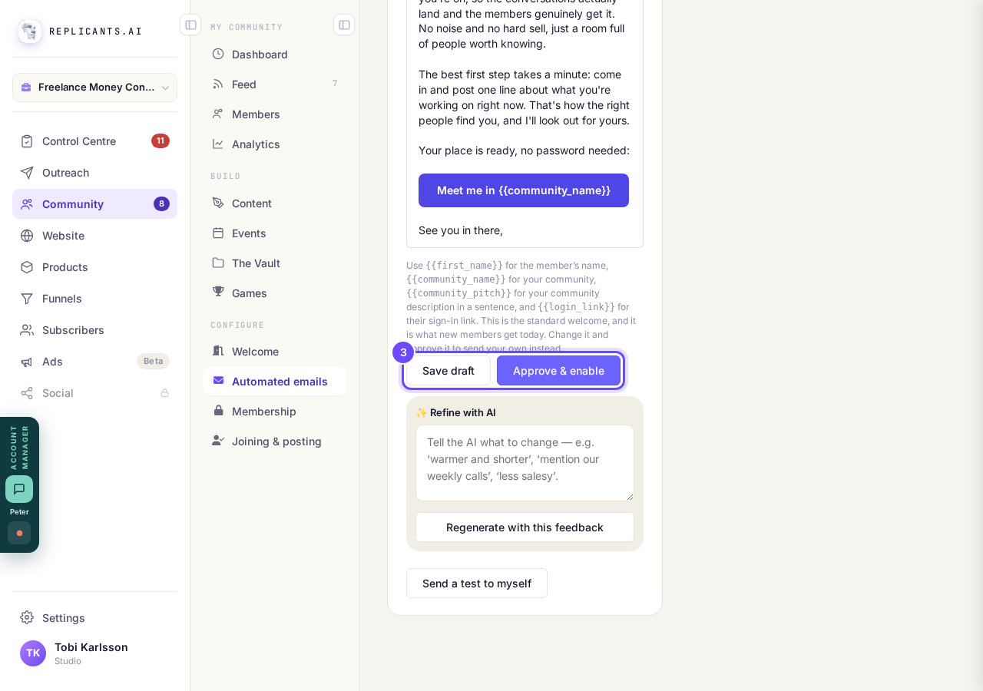The height and width of the screenshot is (691, 983).
Task: Open Settings gear icon
Action: click(27, 618)
